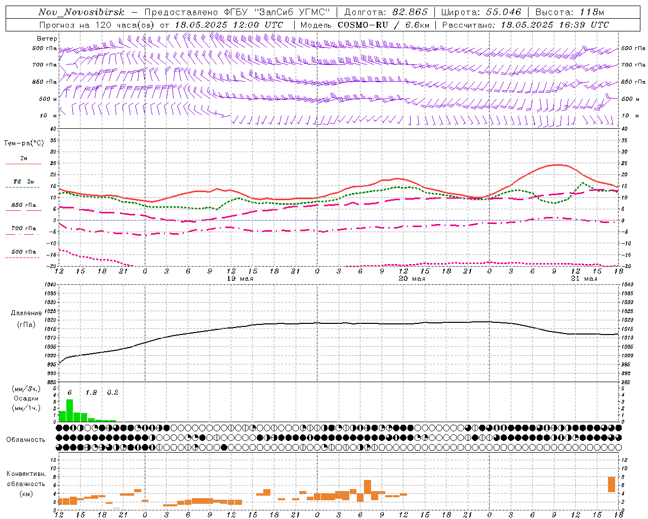Click the precipitation total "0.2"
This screenshot has width=648, height=519.
(x=112, y=392)
